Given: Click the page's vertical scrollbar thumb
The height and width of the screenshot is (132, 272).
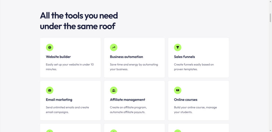Looking at the screenshot, I should coord(270,18).
